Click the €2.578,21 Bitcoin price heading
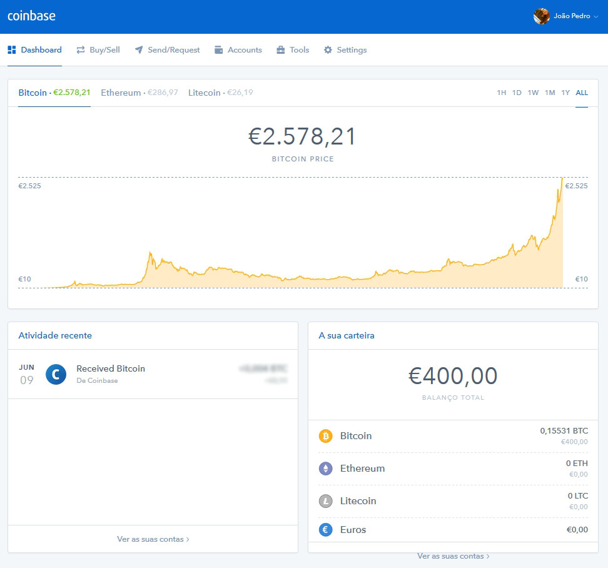The width and height of the screenshot is (608, 568). tap(302, 136)
